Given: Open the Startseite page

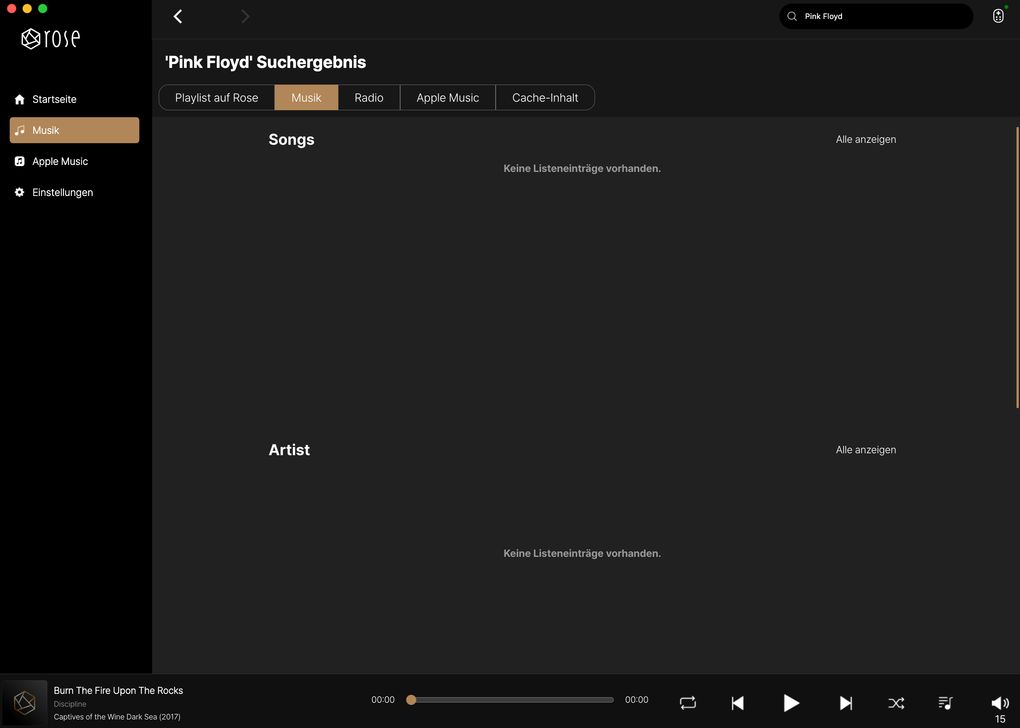Looking at the screenshot, I should point(75,99).
